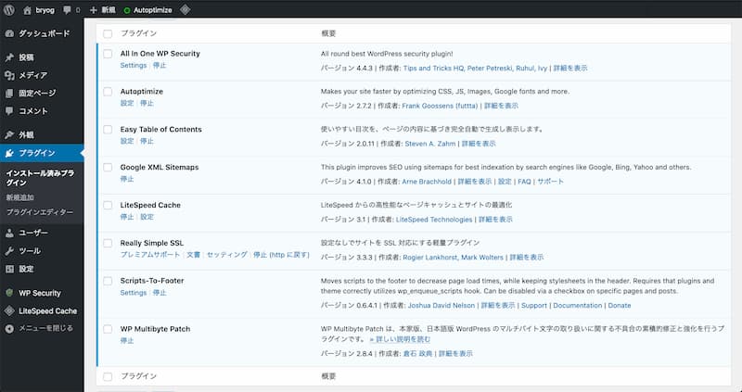
Task: Check the LiteSpeed Cache plugin checkbox
Action: (108, 205)
